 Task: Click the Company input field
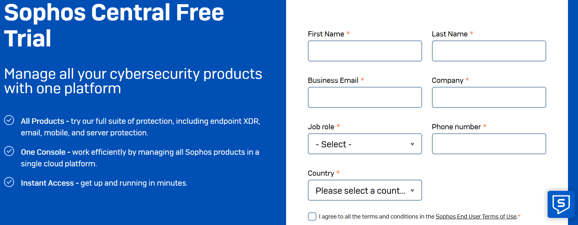pyautogui.click(x=489, y=97)
